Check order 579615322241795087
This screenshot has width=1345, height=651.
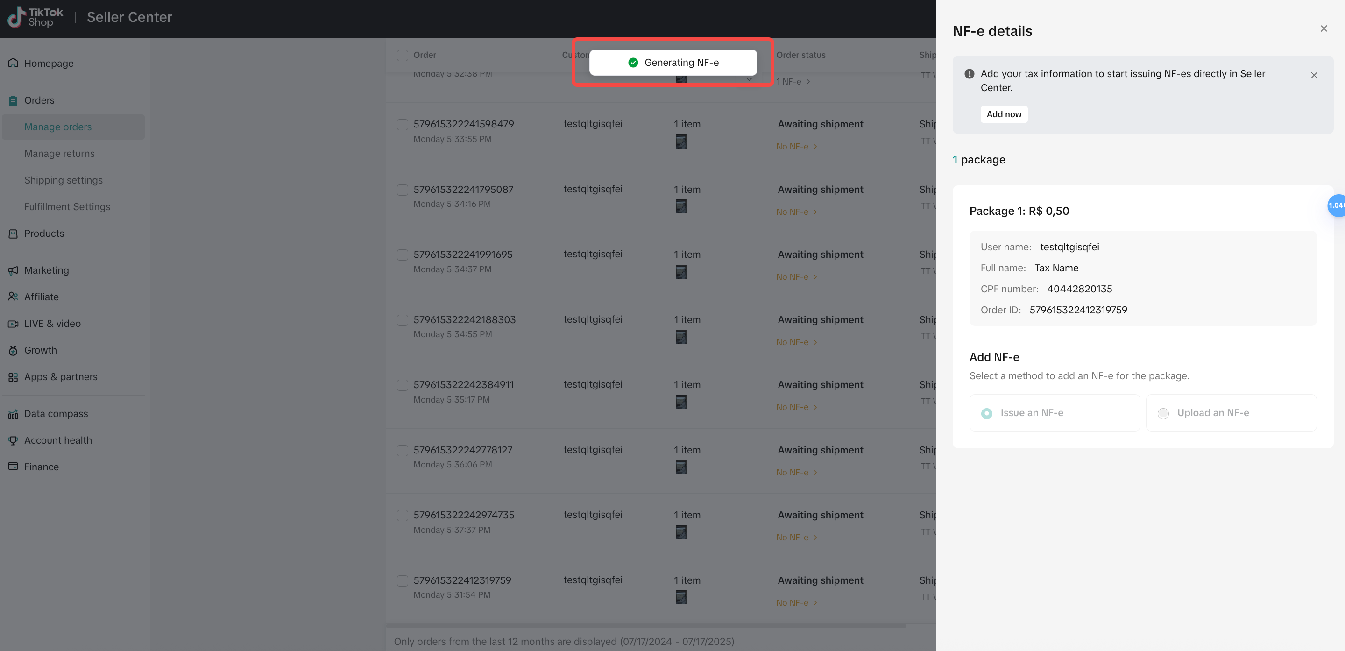click(402, 190)
